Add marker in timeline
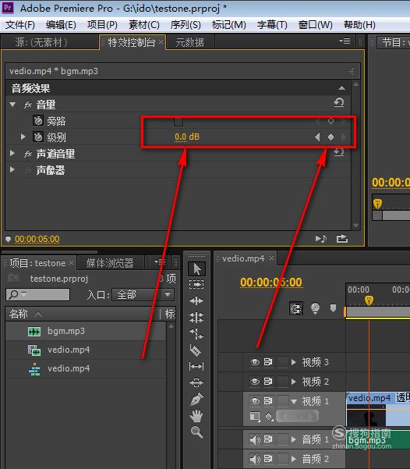Screen dimensions: 410x469 click(333, 307)
